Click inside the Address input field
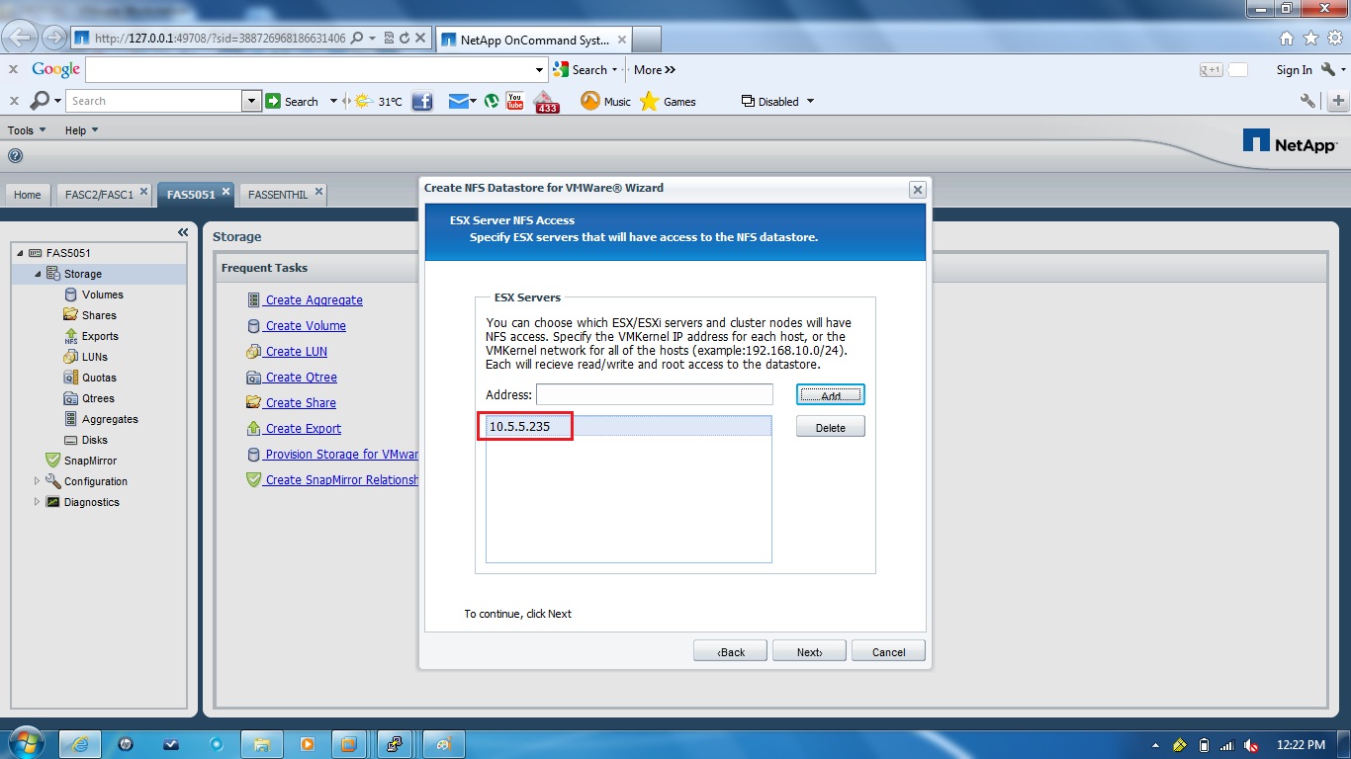The height and width of the screenshot is (759, 1351). 654,394
